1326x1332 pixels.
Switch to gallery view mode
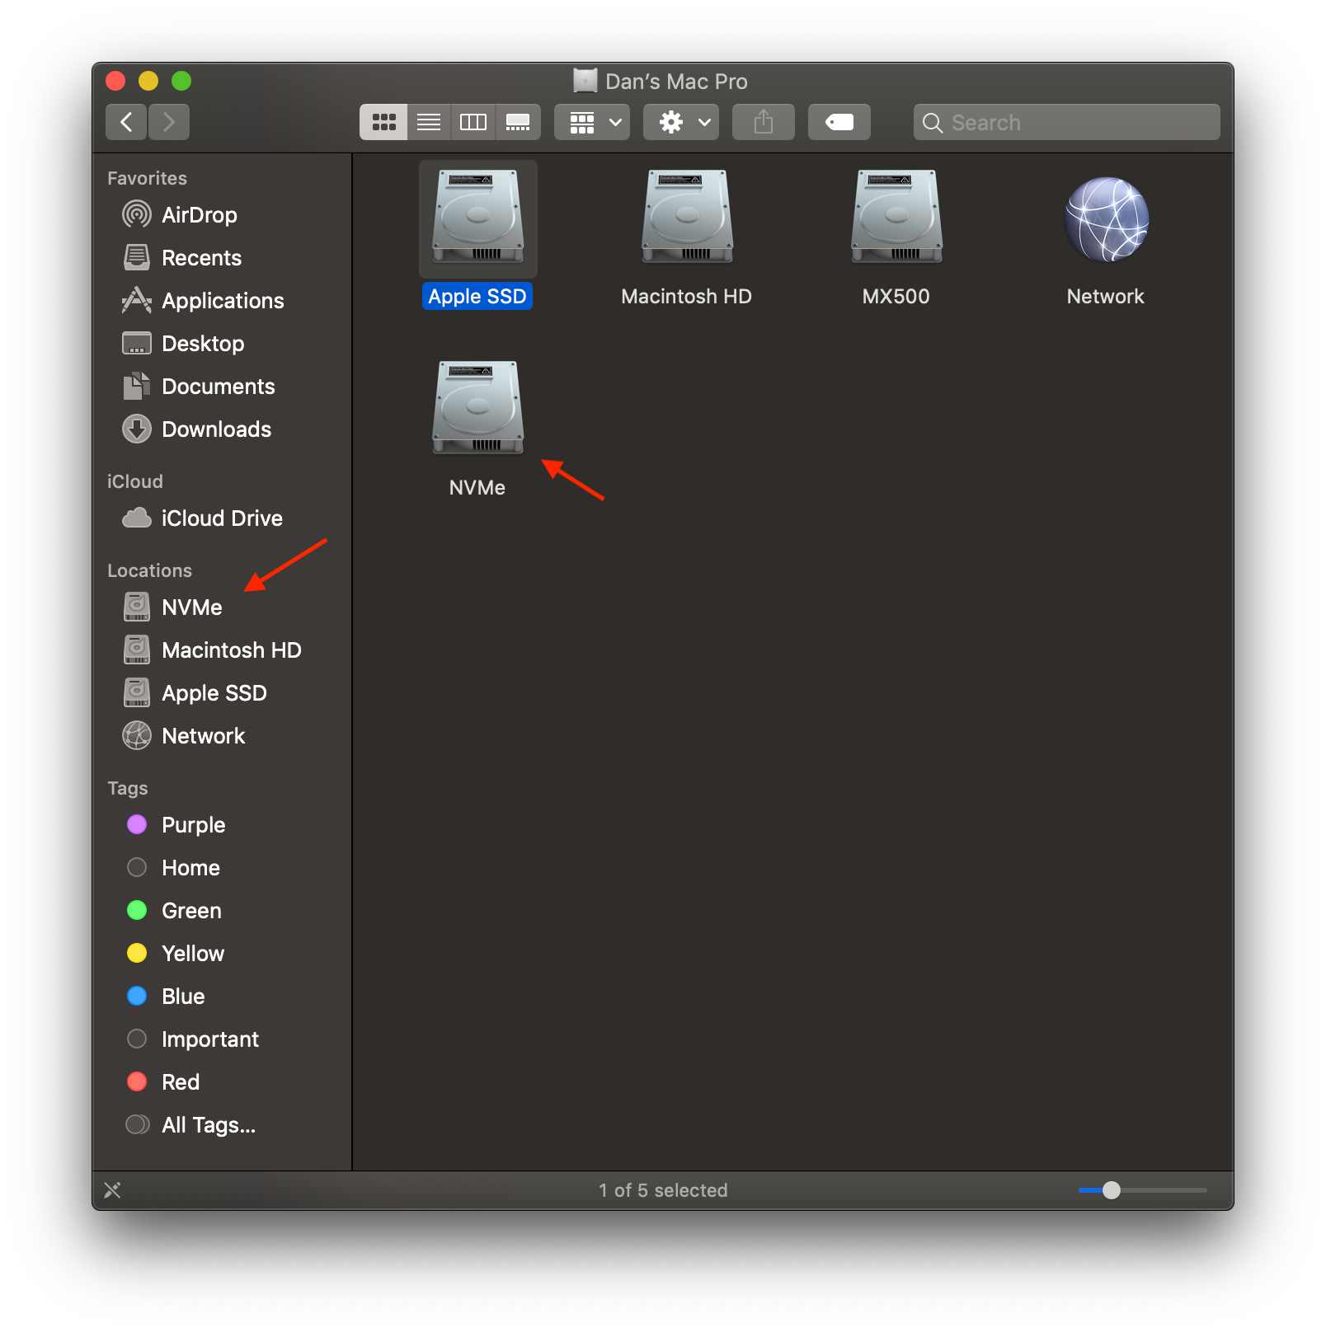click(x=518, y=122)
